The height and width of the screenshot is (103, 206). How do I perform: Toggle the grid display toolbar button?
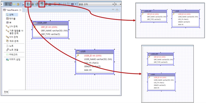6,4
